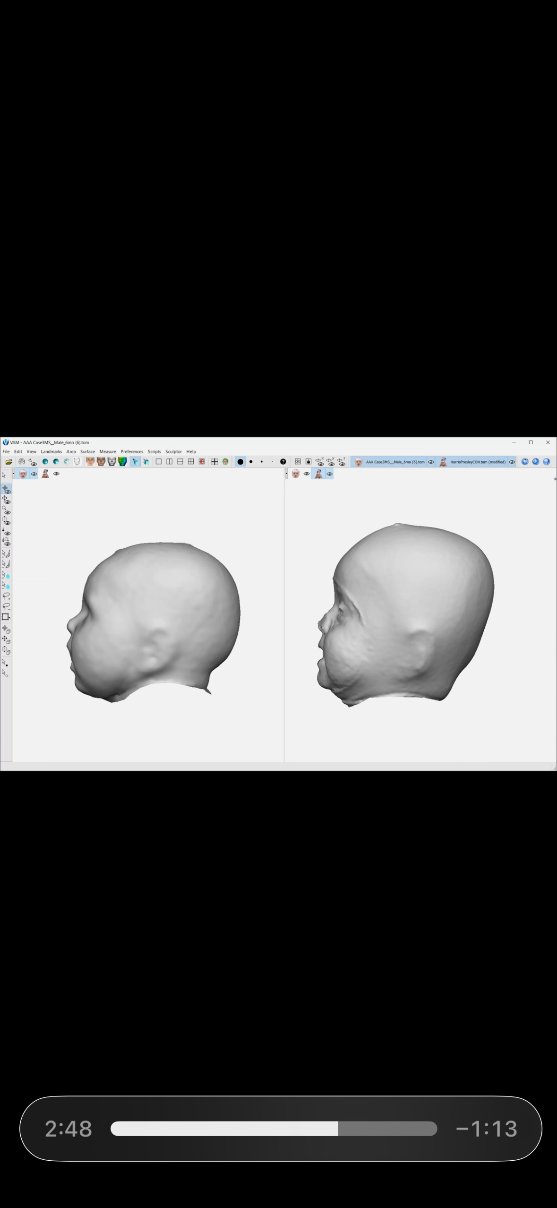
Task: Pick the zoom view tool in sidebar
Action: (x=6, y=510)
